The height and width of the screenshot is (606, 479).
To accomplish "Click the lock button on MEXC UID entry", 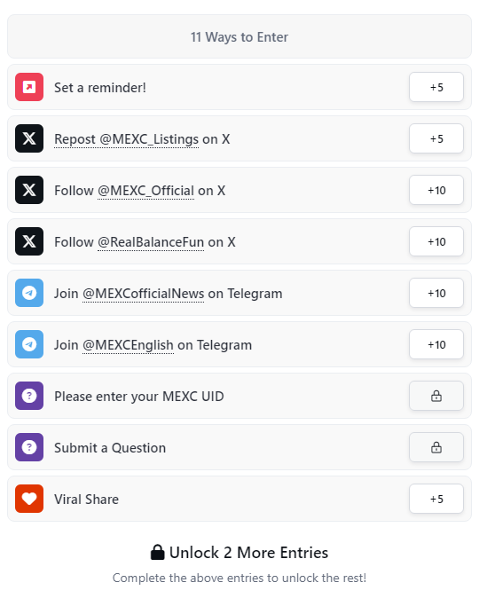I will click(x=436, y=396).
